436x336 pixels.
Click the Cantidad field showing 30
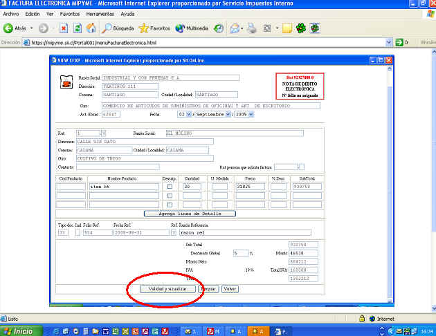click(192, 187)
